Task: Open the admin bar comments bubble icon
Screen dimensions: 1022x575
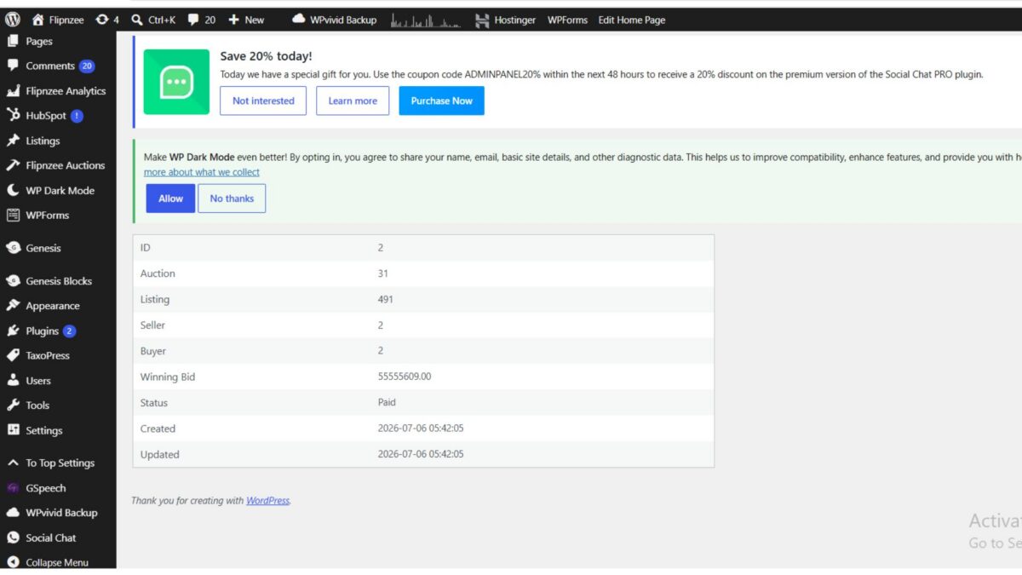Action: point(193,20)
